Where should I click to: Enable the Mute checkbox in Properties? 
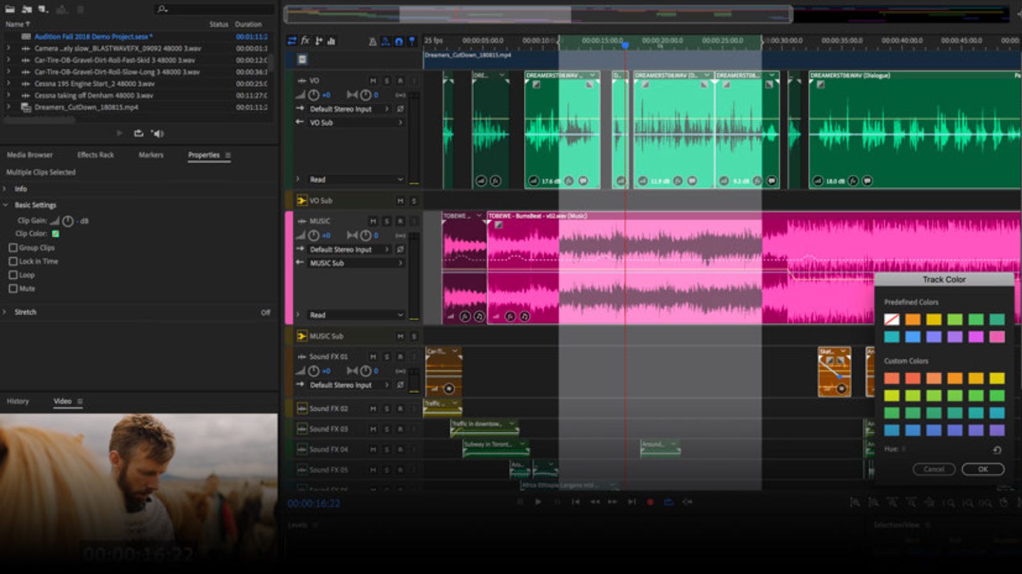[13, 289]
